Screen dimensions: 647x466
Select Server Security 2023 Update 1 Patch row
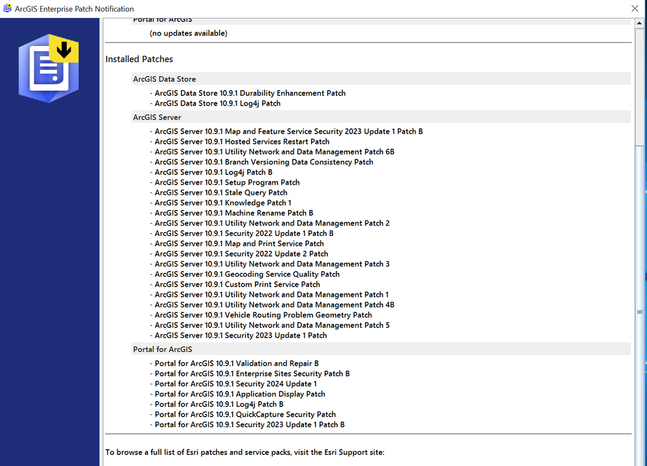coord(238,336)
